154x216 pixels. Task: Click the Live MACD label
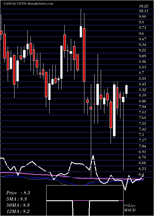[x=130, y=208]
